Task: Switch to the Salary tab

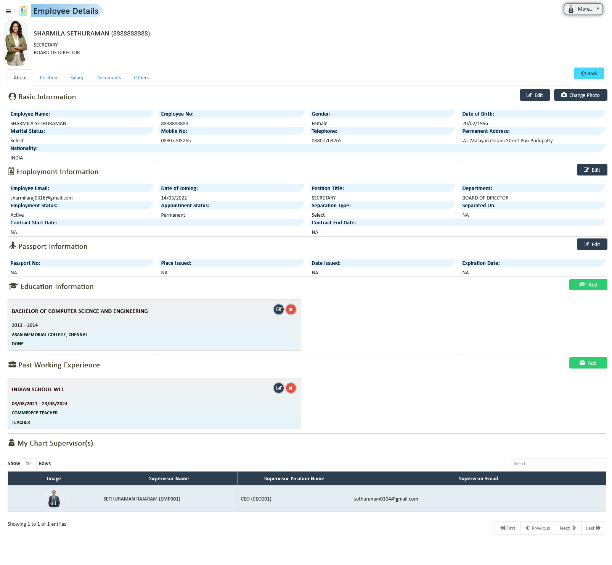Action: (77, 77)
